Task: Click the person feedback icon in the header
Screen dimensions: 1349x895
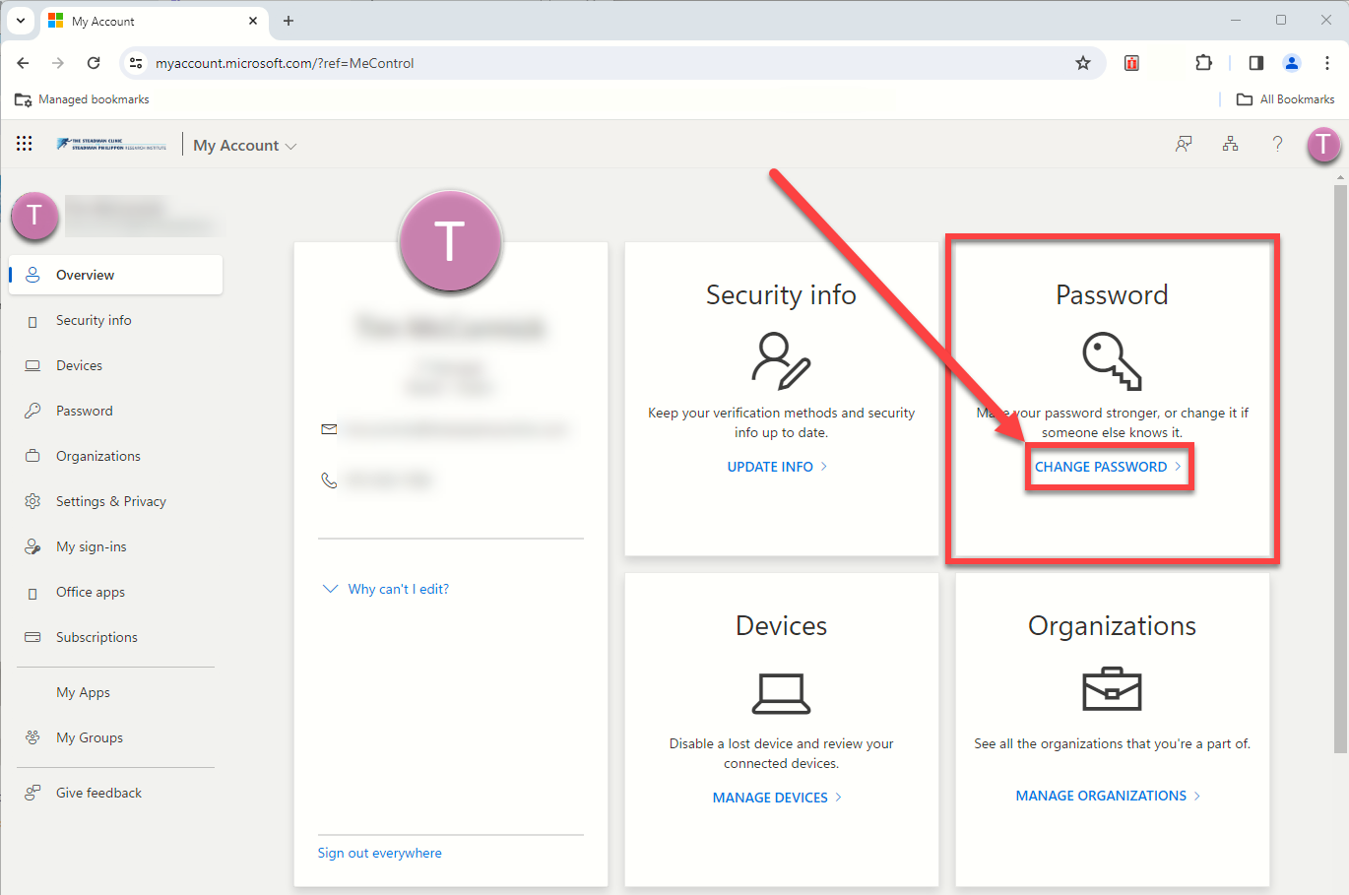Action: [1184, 145]
